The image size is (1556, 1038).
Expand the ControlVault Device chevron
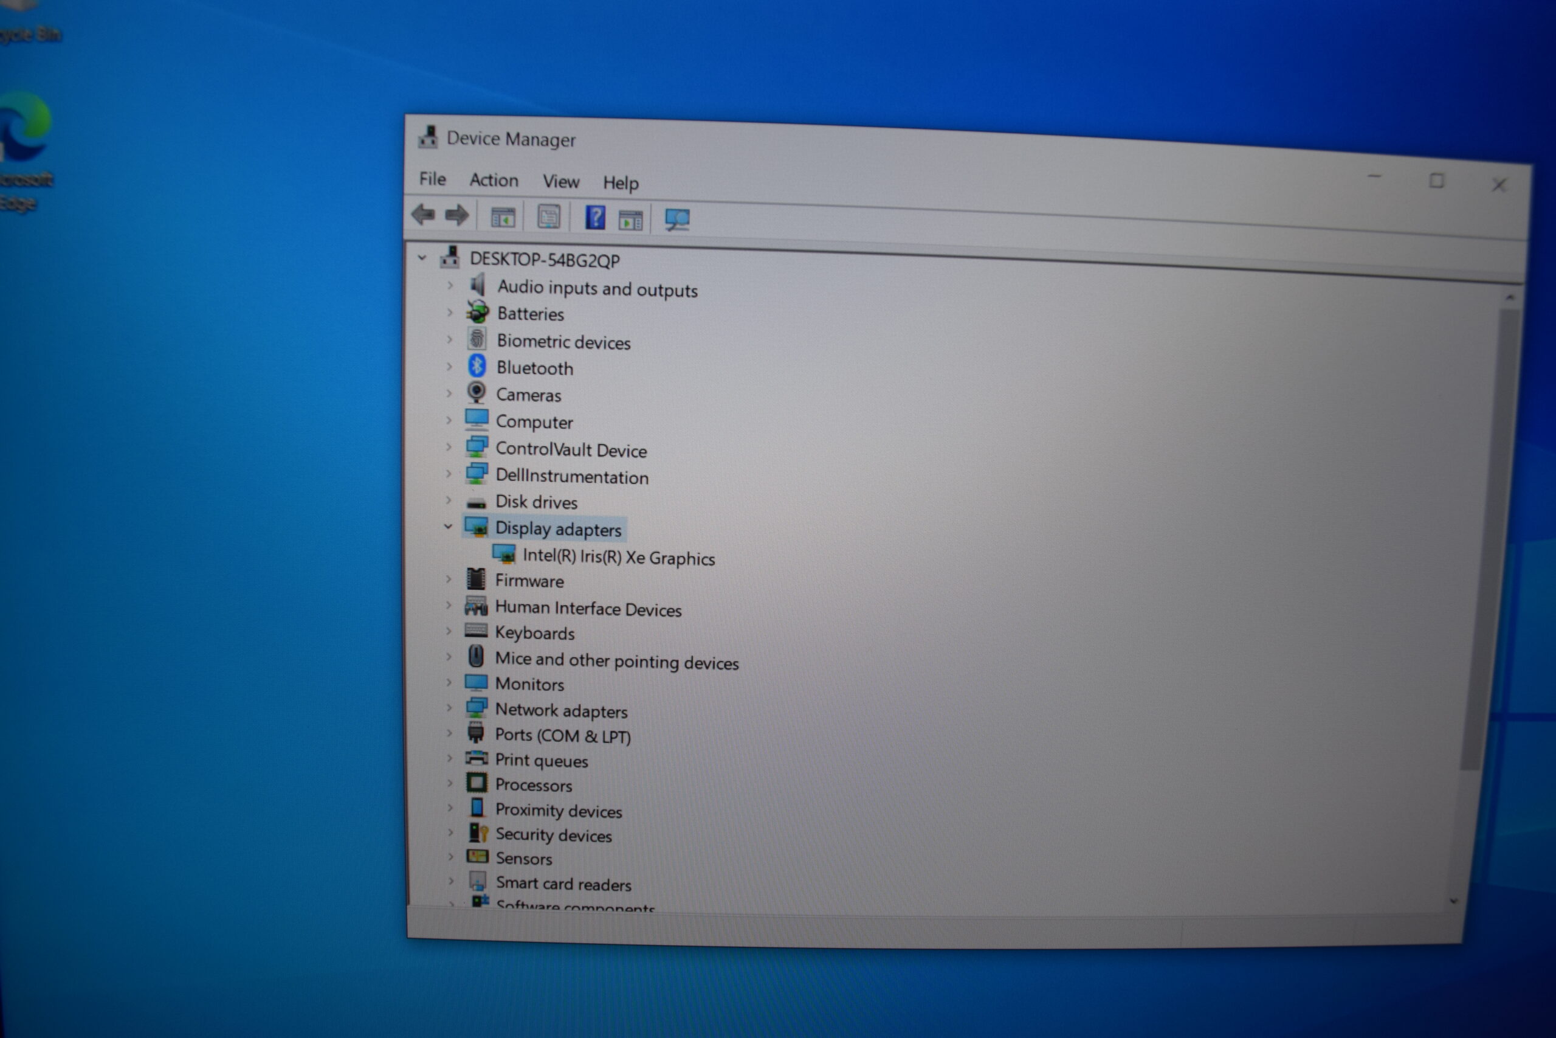point(449,447)
